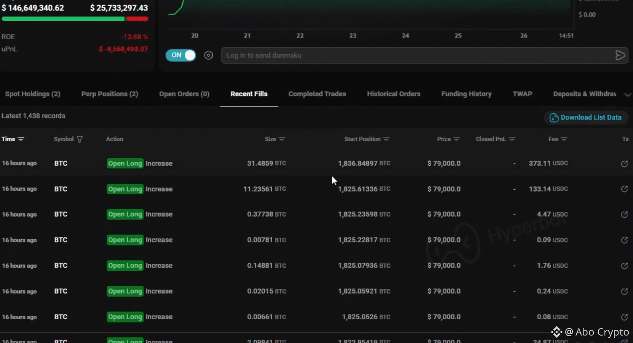
Task: Click Open Long badge in 0.37738 BTC row
Action: (x=125, y=214)
